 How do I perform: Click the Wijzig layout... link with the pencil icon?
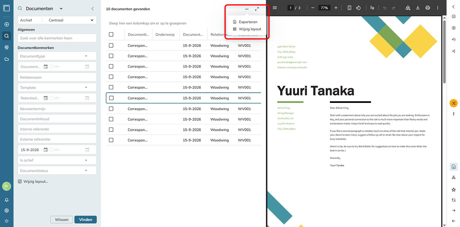(x=33, y=181)
